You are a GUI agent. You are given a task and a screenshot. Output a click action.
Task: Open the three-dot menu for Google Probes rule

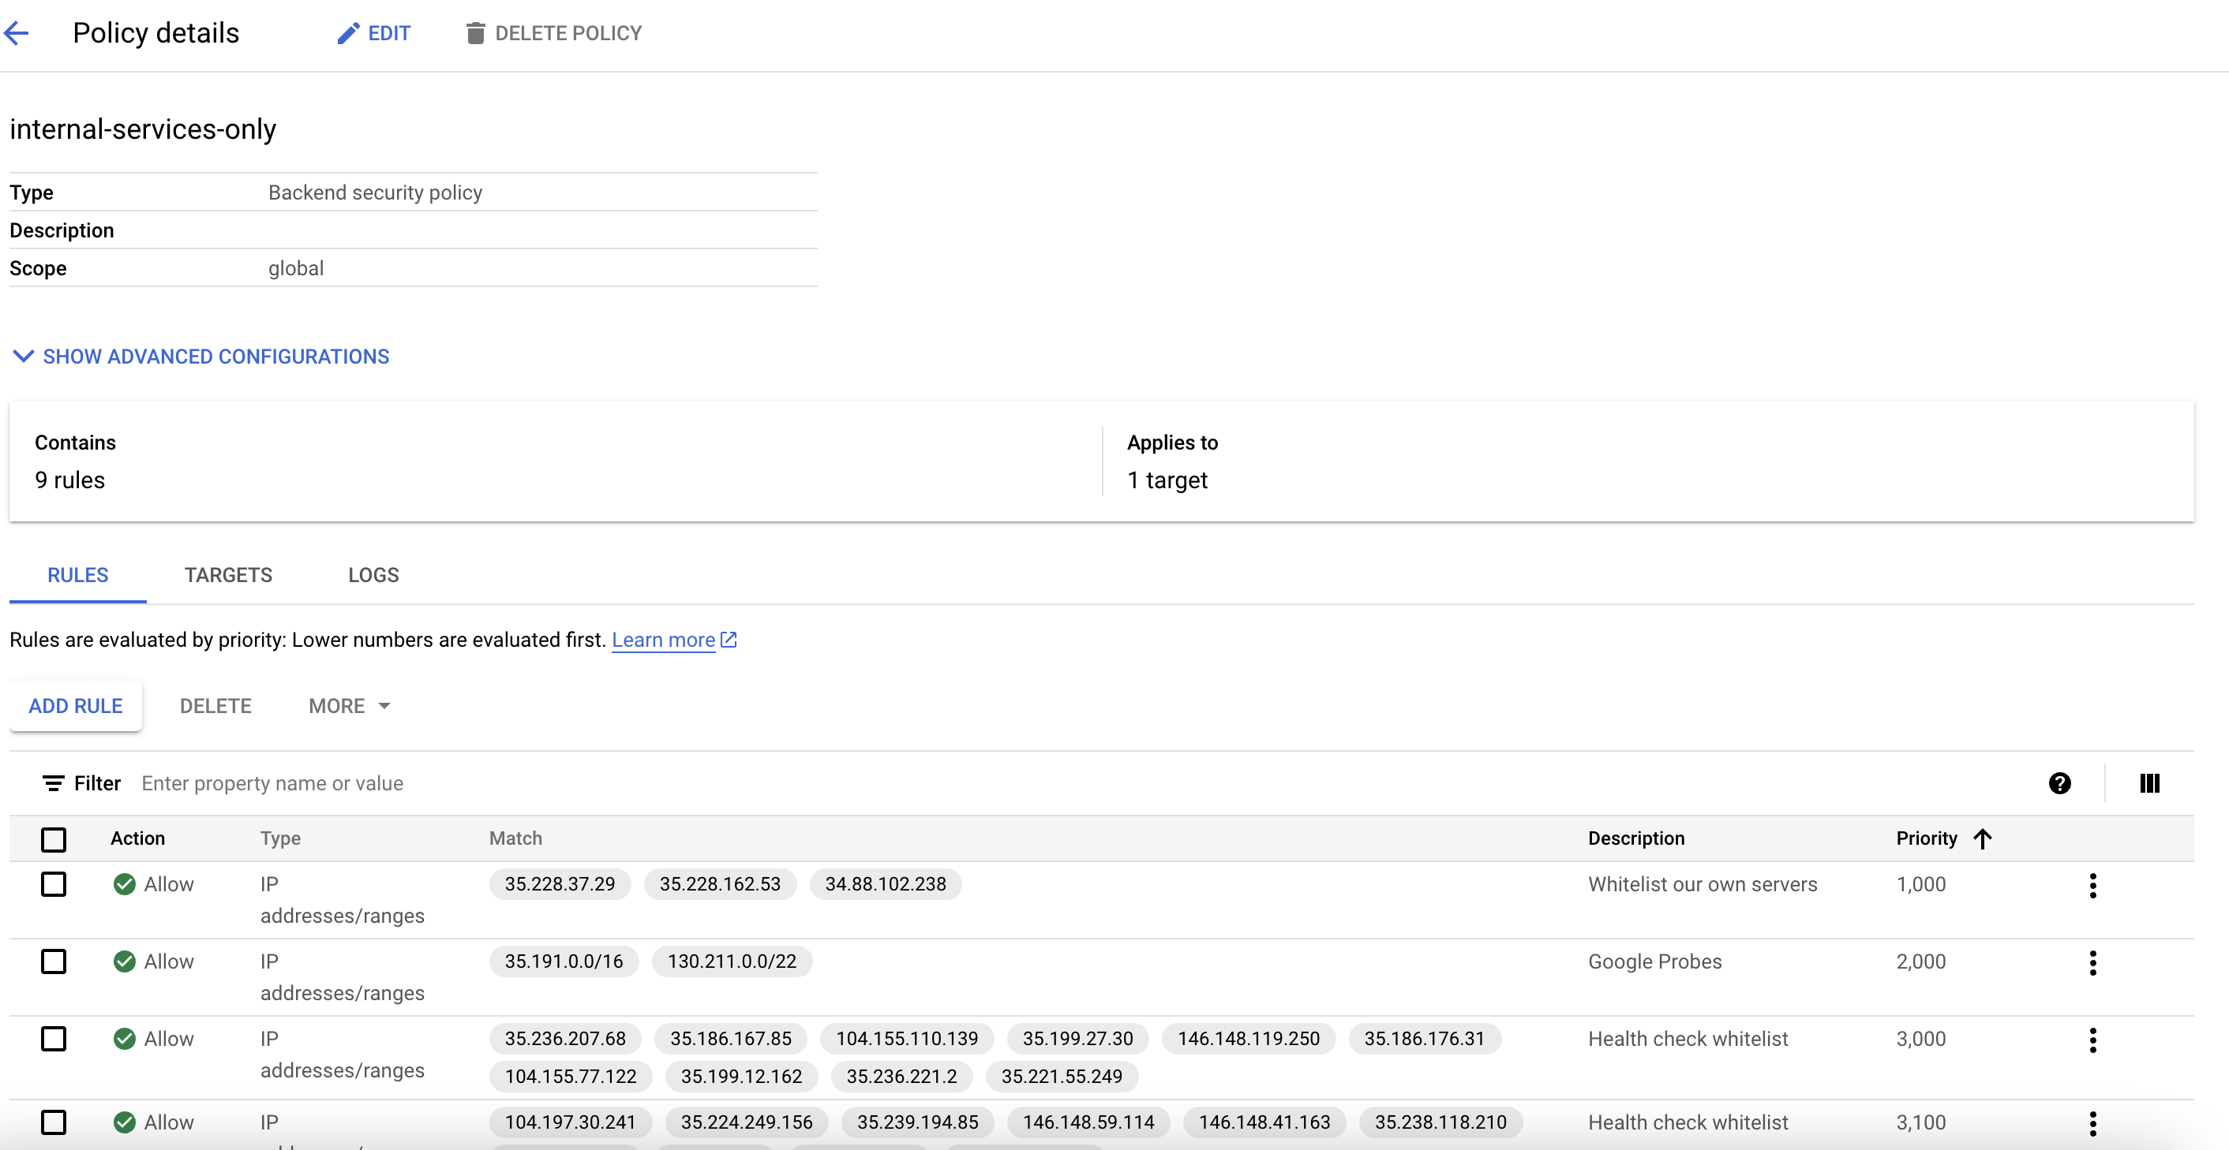tap(2092, 962)
